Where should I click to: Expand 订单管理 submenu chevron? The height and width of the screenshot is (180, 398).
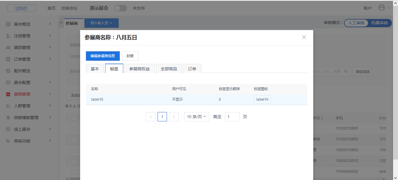[x=50, y=59]
